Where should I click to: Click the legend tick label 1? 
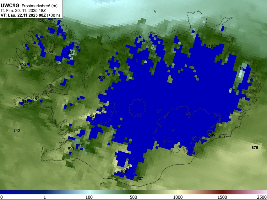45,197
